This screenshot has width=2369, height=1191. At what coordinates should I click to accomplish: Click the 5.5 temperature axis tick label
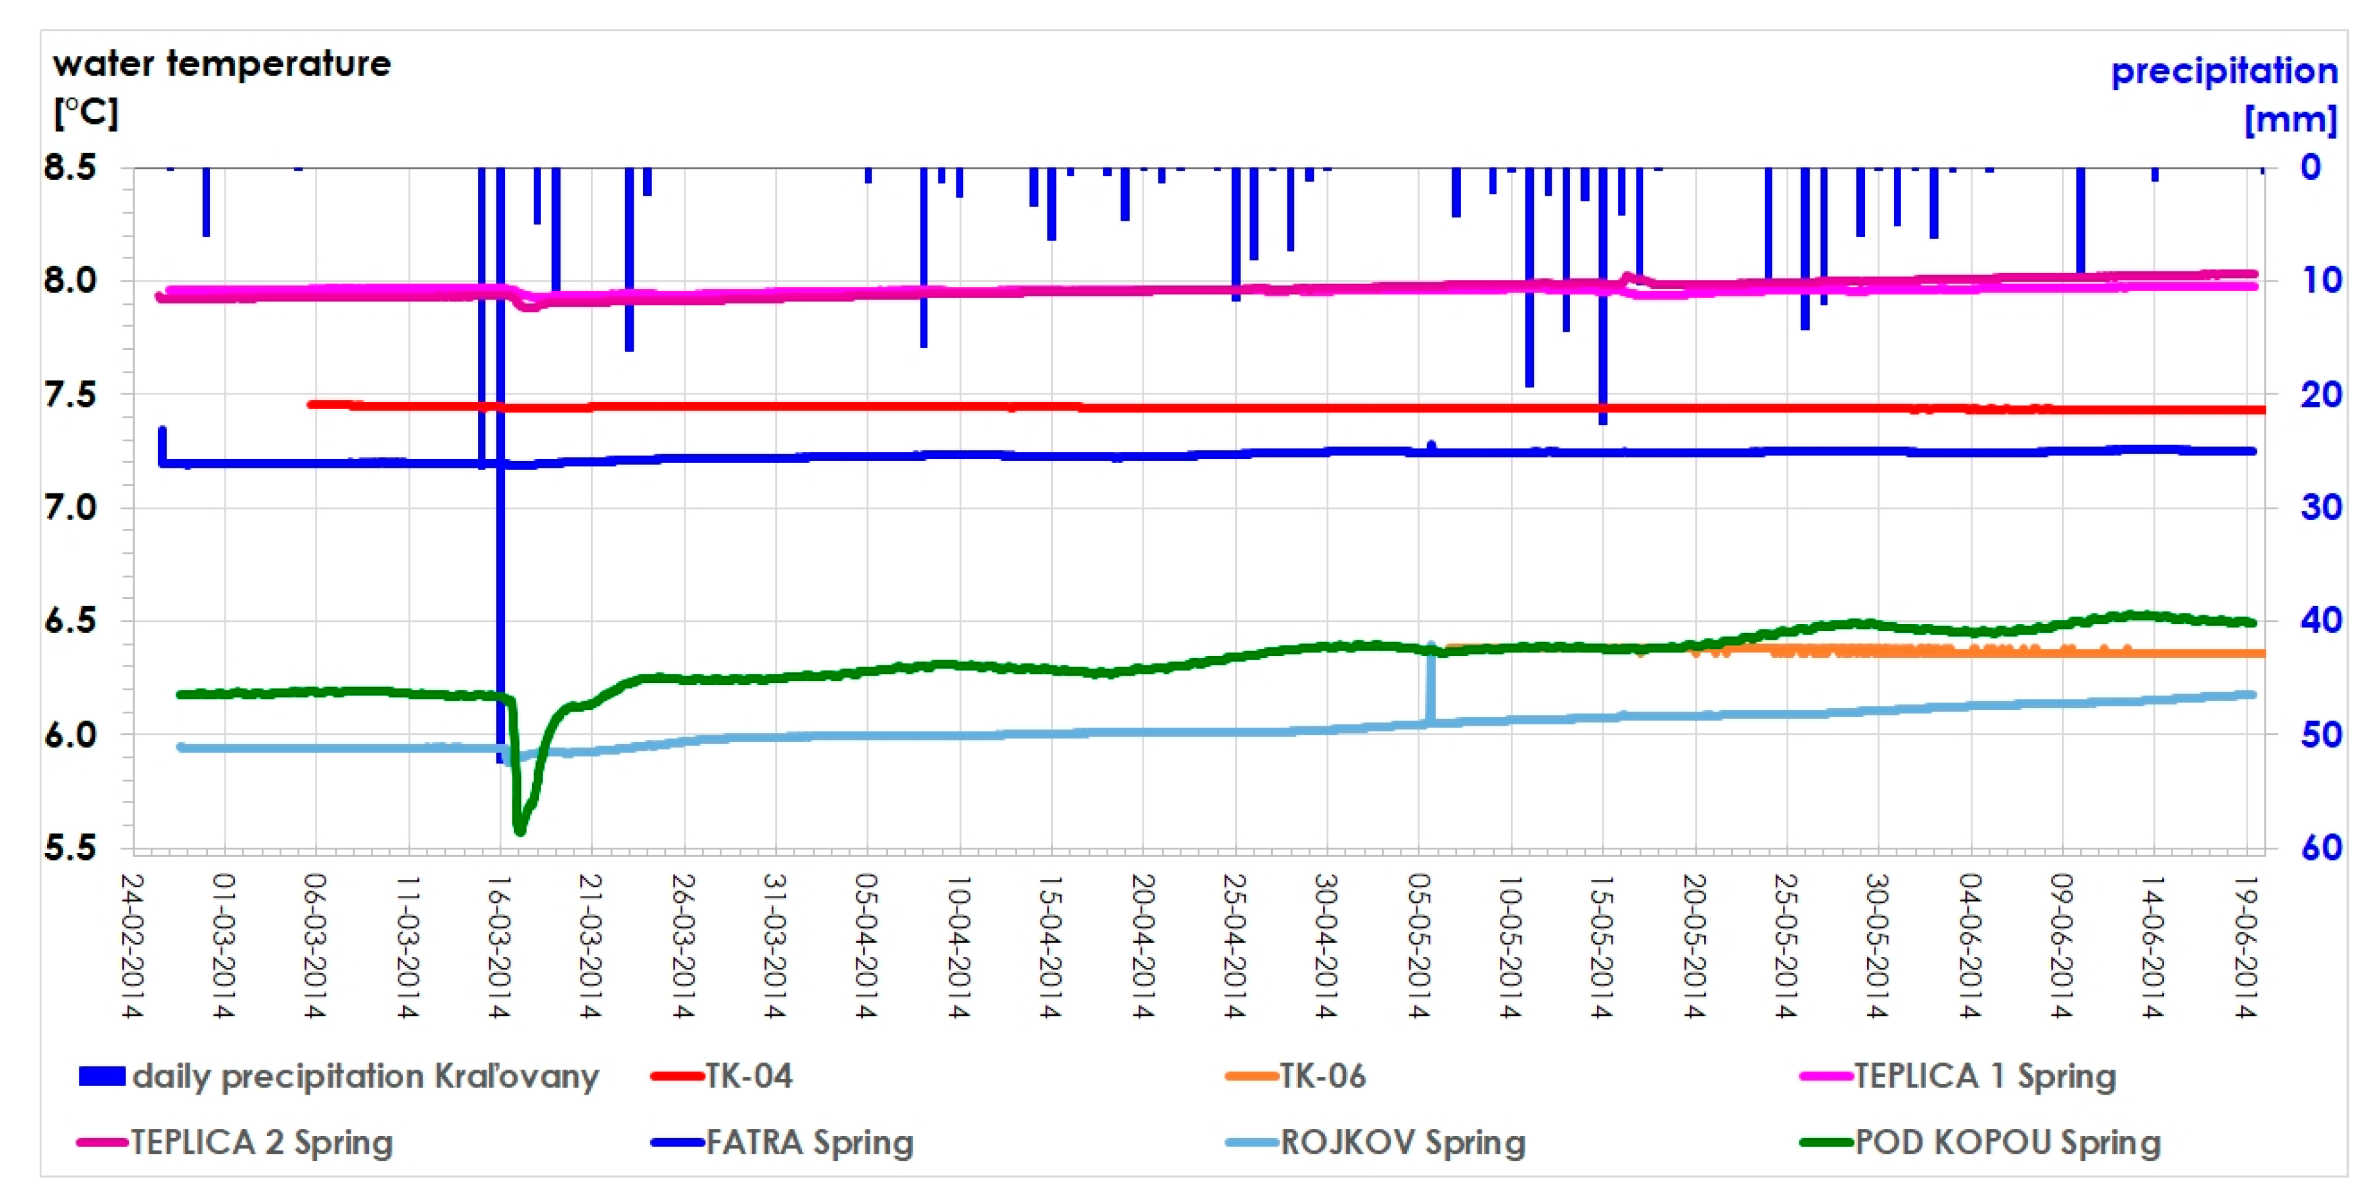(70, 847)
